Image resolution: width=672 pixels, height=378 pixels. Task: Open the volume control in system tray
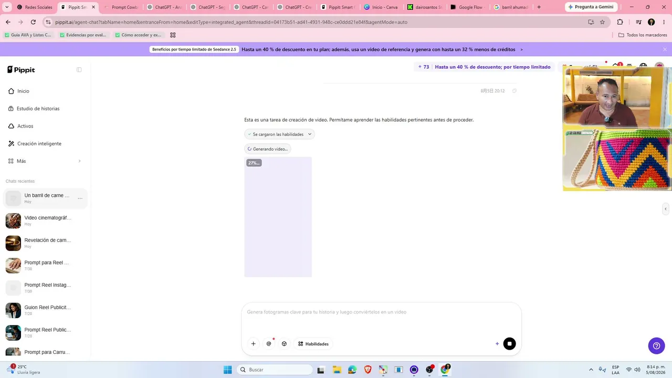point(637,370)
